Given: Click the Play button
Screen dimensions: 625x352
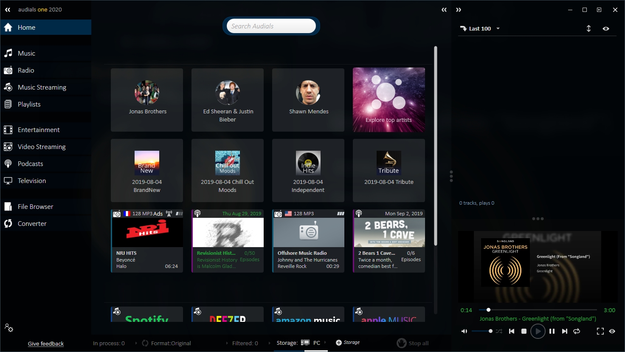Looking at the screenshot, I should pyautogui.click(x=538, y=331).
